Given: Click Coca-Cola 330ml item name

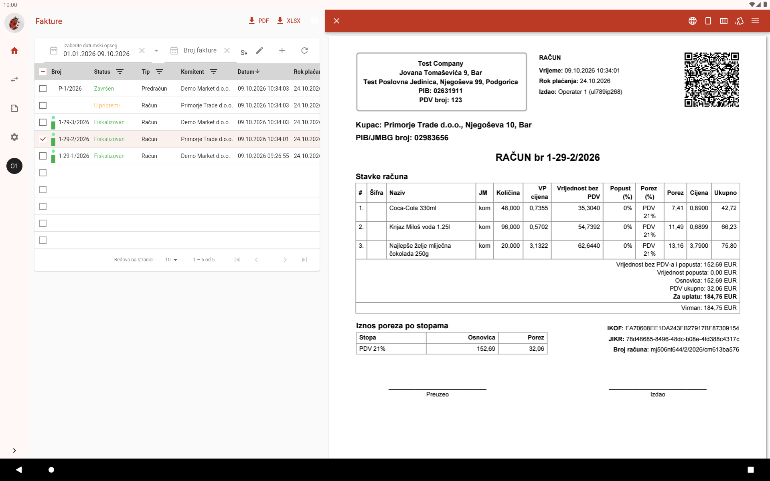Looking at the screenshot, I should point(412,208).
